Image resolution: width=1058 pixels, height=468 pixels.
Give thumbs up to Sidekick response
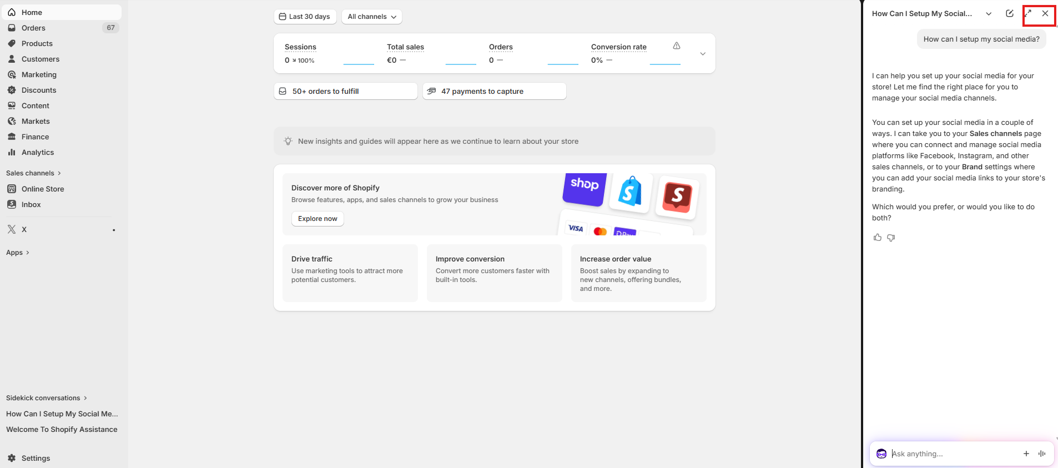[x=878, y=238]
